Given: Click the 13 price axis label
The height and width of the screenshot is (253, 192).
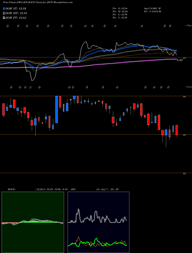Looking at the screenshot, I should tap(184, 135).
